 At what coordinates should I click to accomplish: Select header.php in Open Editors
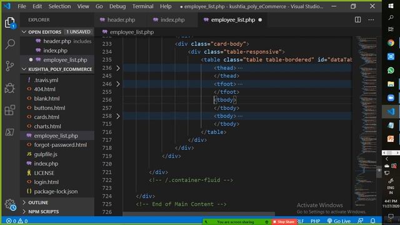(57, 41)
